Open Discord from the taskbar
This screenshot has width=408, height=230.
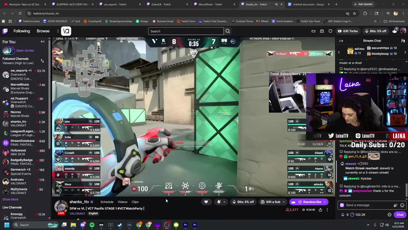click(83, 225)
